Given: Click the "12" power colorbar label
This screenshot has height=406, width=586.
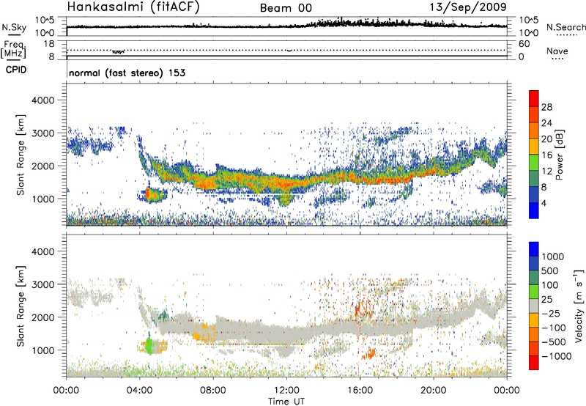Looking at the screenshot, I should pos(546,171).
